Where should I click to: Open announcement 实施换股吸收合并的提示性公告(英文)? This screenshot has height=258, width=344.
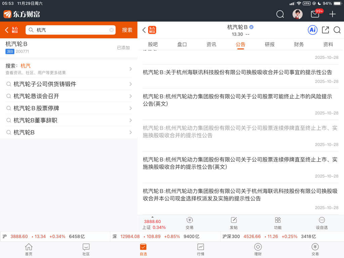coord(241,167)
